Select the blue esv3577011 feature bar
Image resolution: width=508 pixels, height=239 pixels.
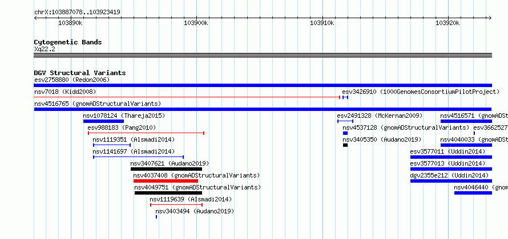click(x=451, y=157)
